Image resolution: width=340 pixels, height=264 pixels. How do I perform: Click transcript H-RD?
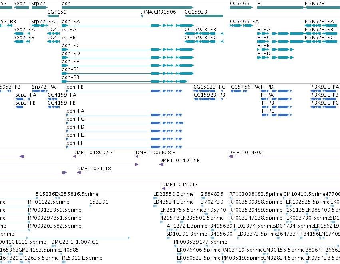pos(275,58)
